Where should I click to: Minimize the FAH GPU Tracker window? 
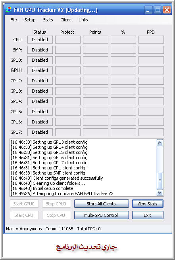point(148,10)
